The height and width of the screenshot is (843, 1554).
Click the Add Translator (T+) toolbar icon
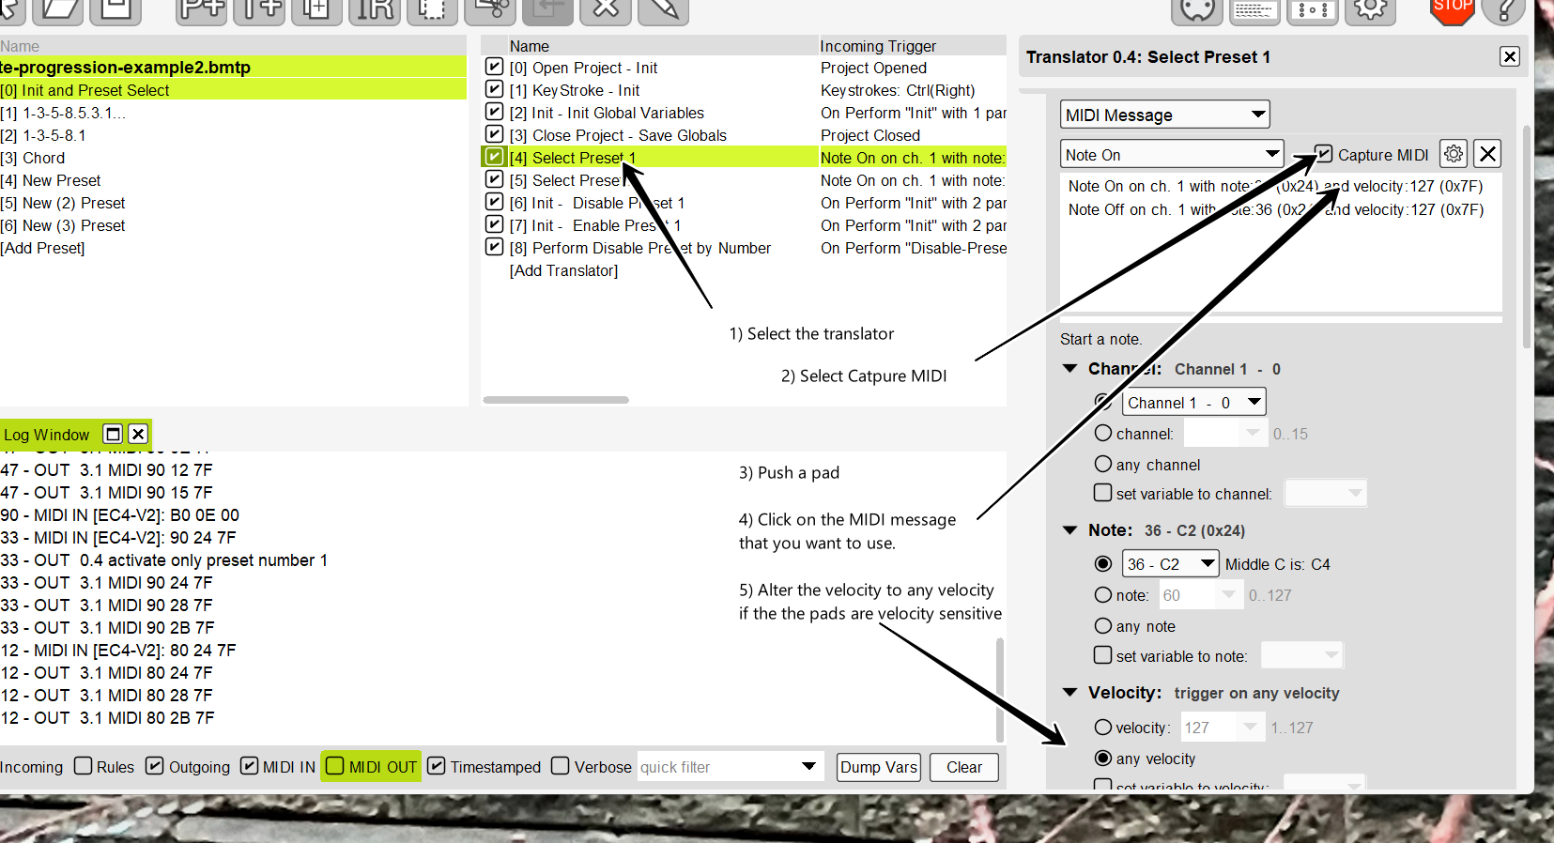pyautogui.click(x=259, y=9)
